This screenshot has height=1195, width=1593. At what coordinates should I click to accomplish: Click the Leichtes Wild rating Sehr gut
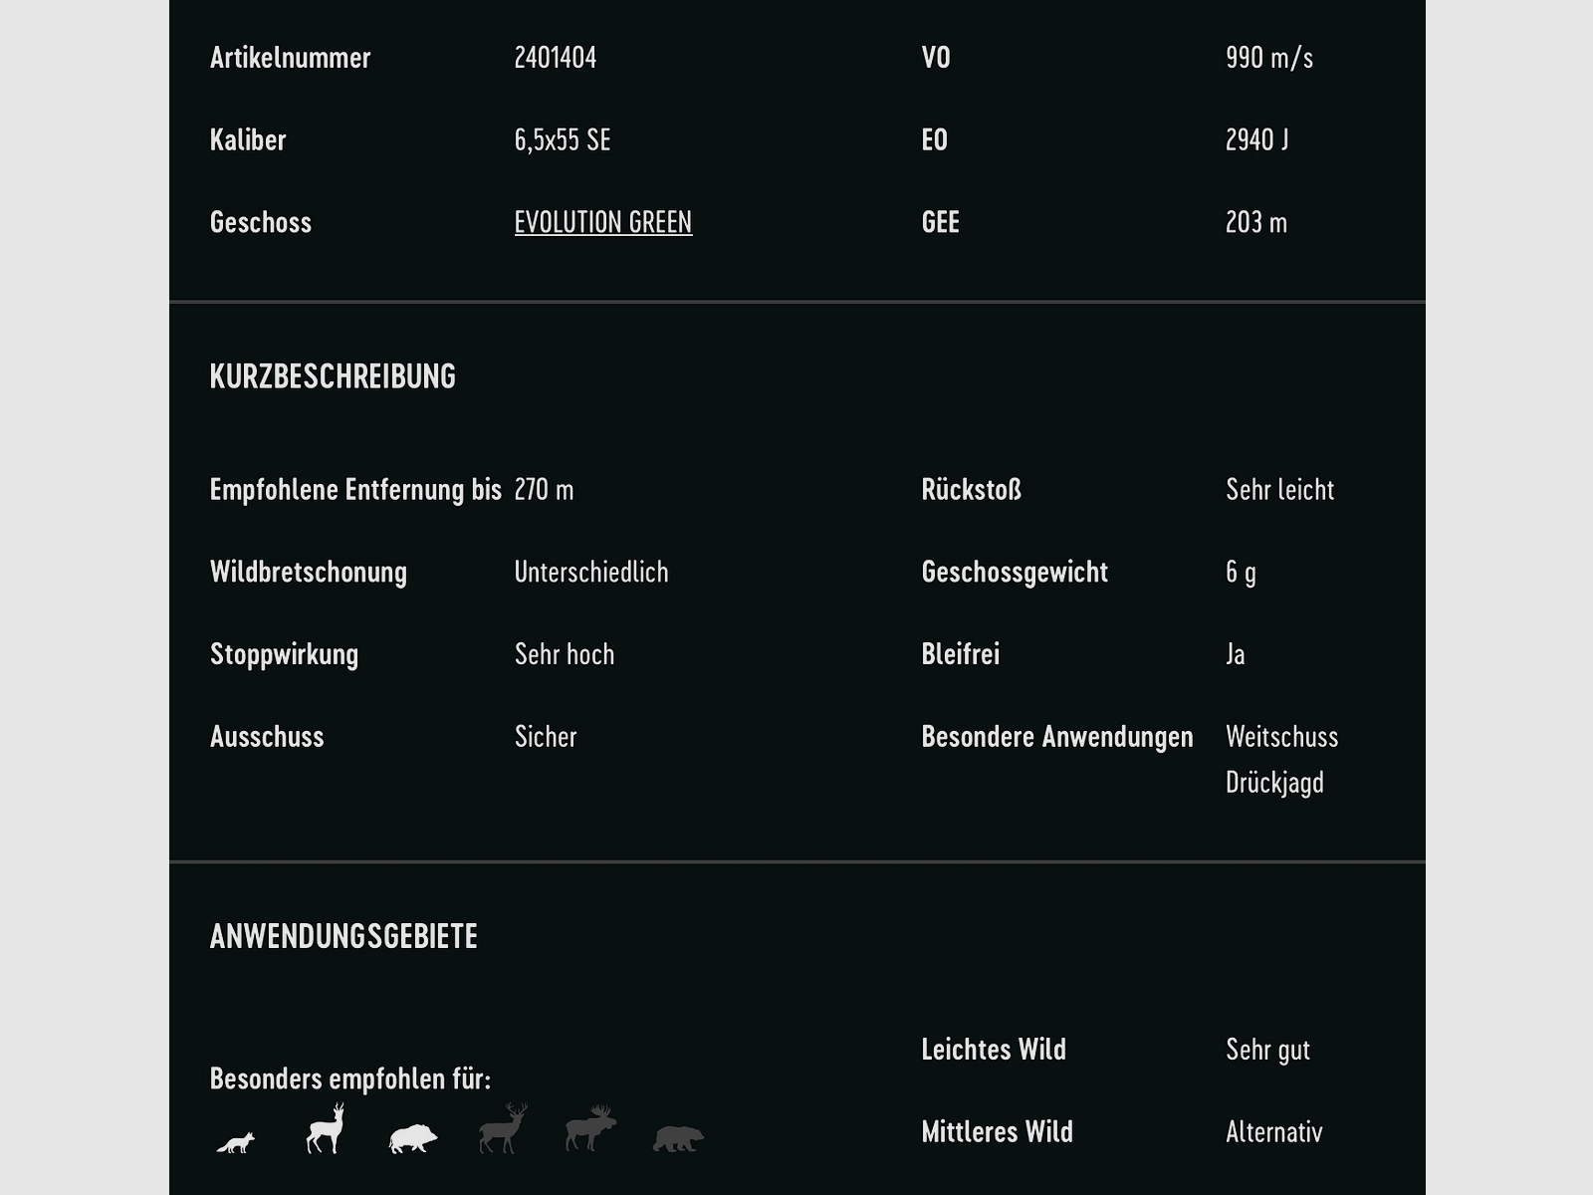1267,1050
